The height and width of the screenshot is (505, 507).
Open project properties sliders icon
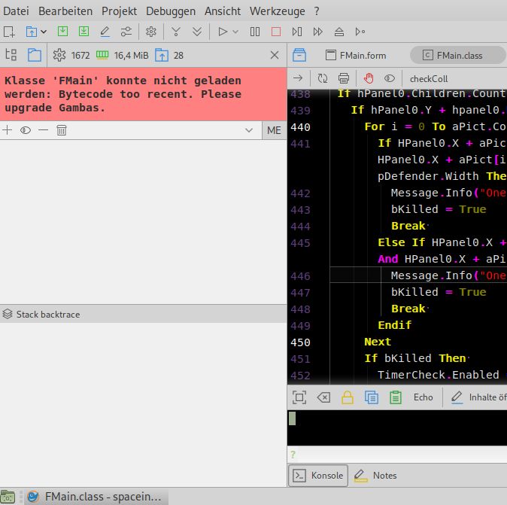[126, 32]
